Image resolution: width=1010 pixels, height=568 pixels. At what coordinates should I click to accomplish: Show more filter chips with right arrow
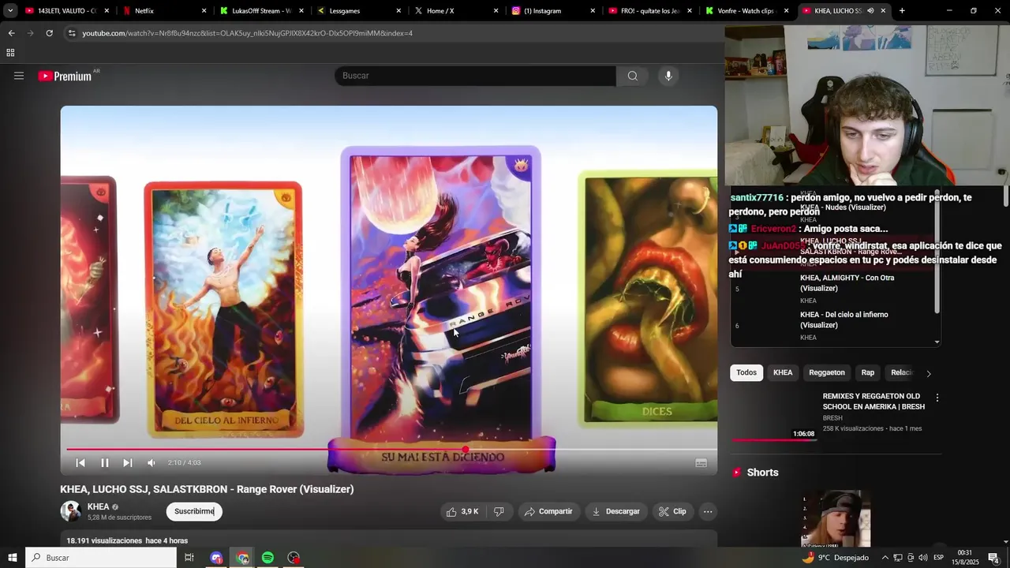928,373
